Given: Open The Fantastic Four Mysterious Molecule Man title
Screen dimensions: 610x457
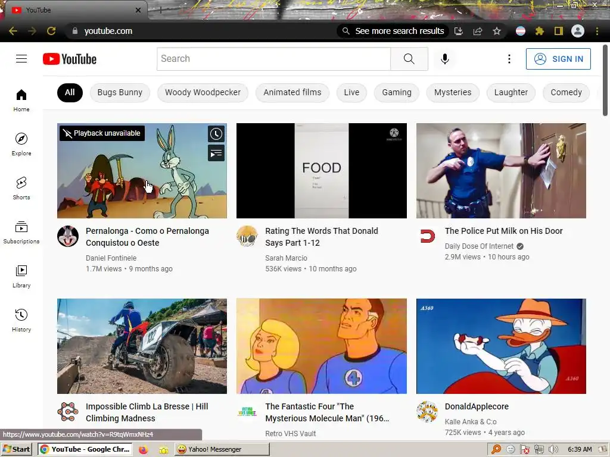Looking at the screenshot, I should pos(327,412).
